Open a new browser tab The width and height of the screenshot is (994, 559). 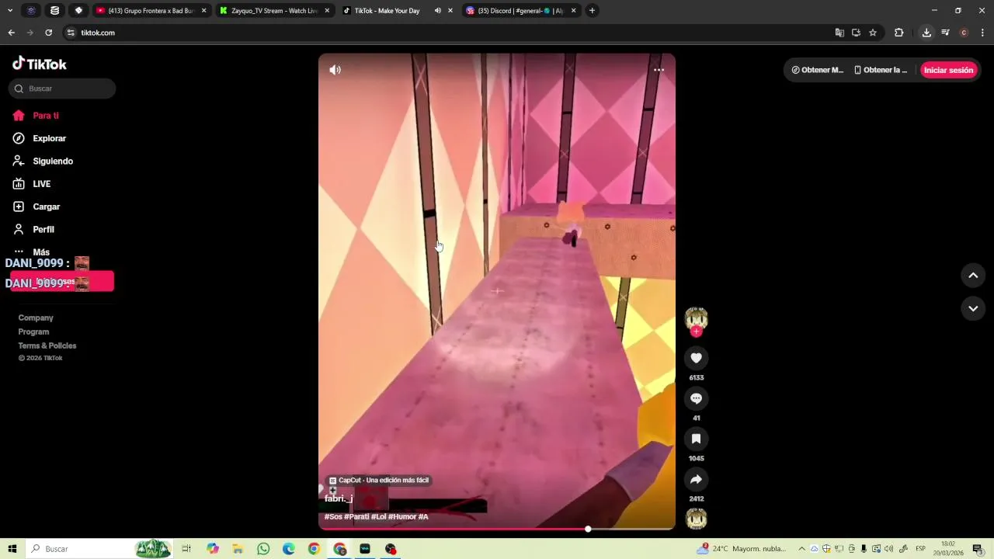click(x=592, y=11)
